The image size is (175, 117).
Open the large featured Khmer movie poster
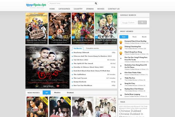pos(48,67)
